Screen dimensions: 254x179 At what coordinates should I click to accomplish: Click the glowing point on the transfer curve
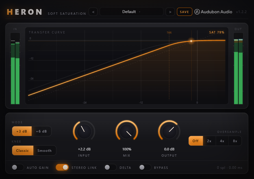pyautogui.click(x=191, y=41)
